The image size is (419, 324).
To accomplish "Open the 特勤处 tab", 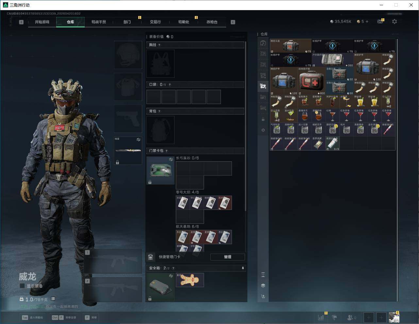I will coord(184,22).
